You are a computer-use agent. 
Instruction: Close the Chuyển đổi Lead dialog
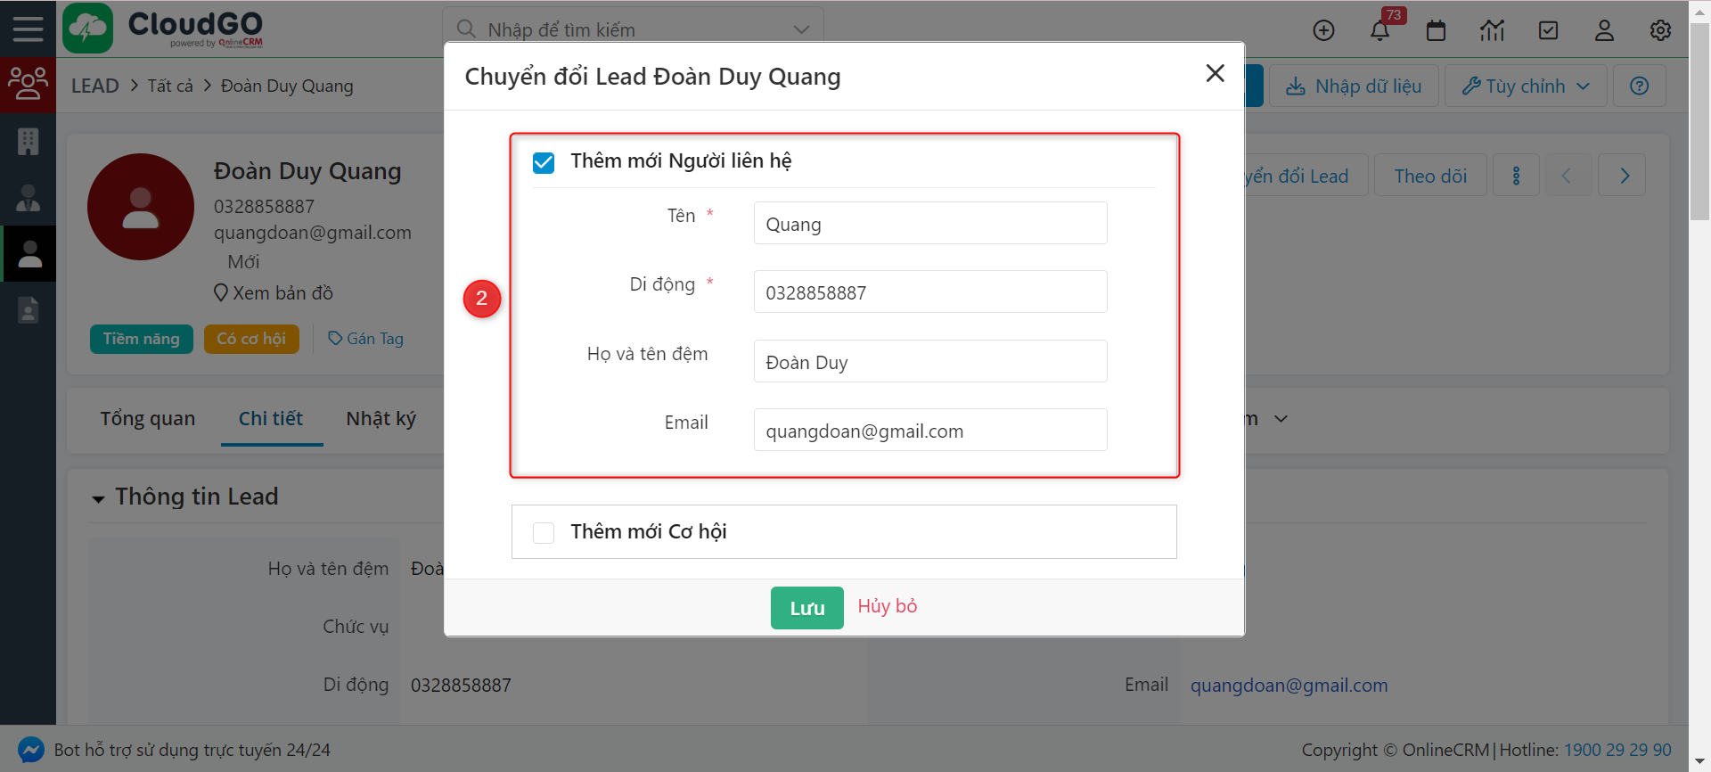[1215, 74]
